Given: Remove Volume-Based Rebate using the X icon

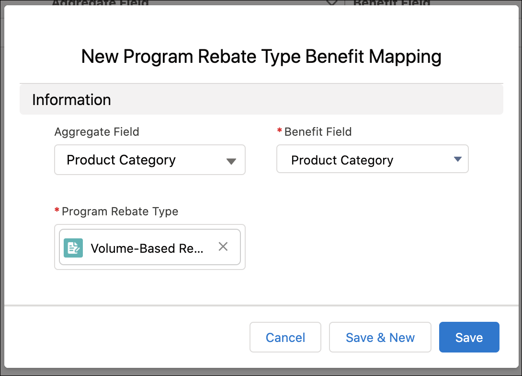Looking at the screenshot, I should coord(223,247).
